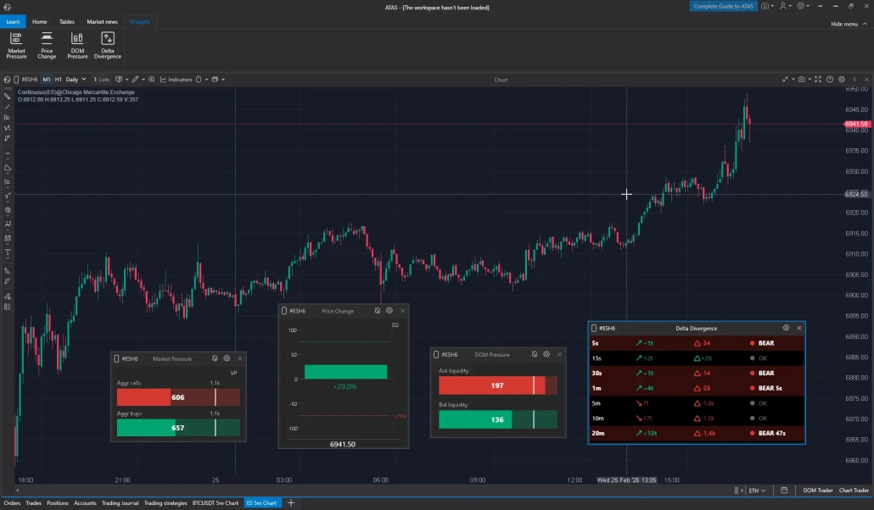The height and width of the screenshot is (510, 874).
Task: Open the chart settings gear at top right
Action: point(842,80)
